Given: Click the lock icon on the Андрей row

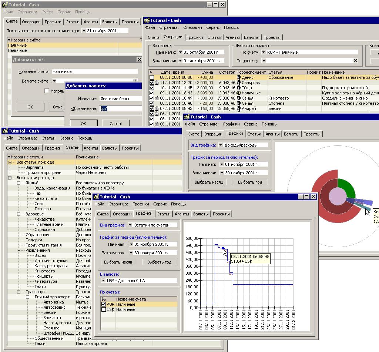Looking at the screenshot, I should 157,108.
